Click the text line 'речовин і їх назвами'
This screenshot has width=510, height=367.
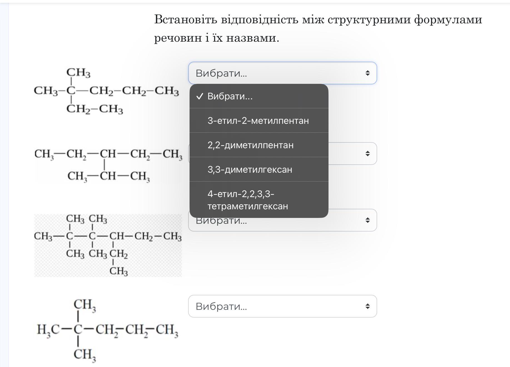(217, 38)
